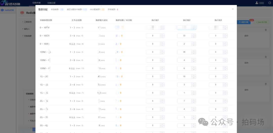The image size is (273, 133).
Task: Click the "6 以上 (max : 13)" cell
Action: (76, 68)
